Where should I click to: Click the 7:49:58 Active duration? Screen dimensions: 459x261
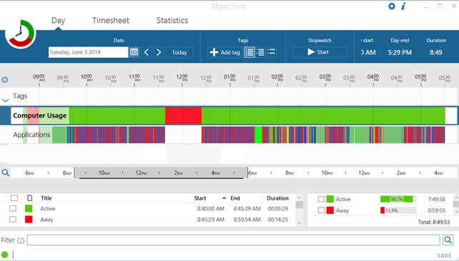[436, 199]
